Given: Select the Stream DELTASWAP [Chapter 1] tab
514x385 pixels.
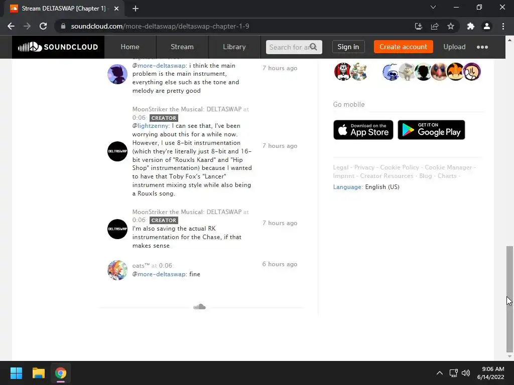Looking at the screenshot, I should (64, 9).
